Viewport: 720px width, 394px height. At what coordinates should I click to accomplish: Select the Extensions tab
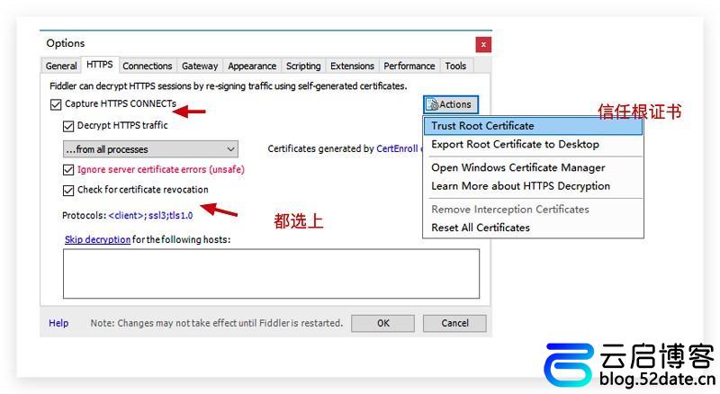pos(352,67)
